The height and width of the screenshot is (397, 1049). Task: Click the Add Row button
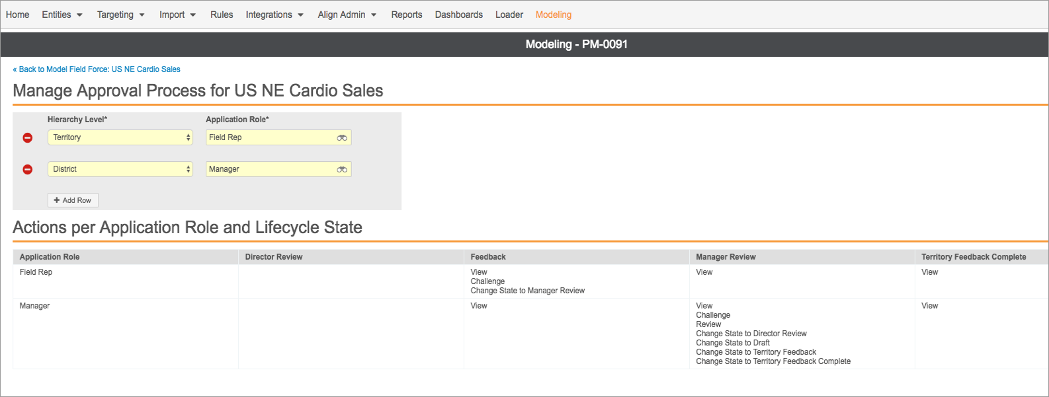(73, 200)
